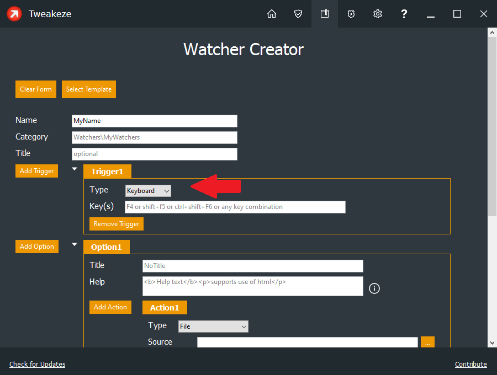This screenshot has height=375, width=497.
Task: Click the Help text input box
Action: [x=252, y=286]
